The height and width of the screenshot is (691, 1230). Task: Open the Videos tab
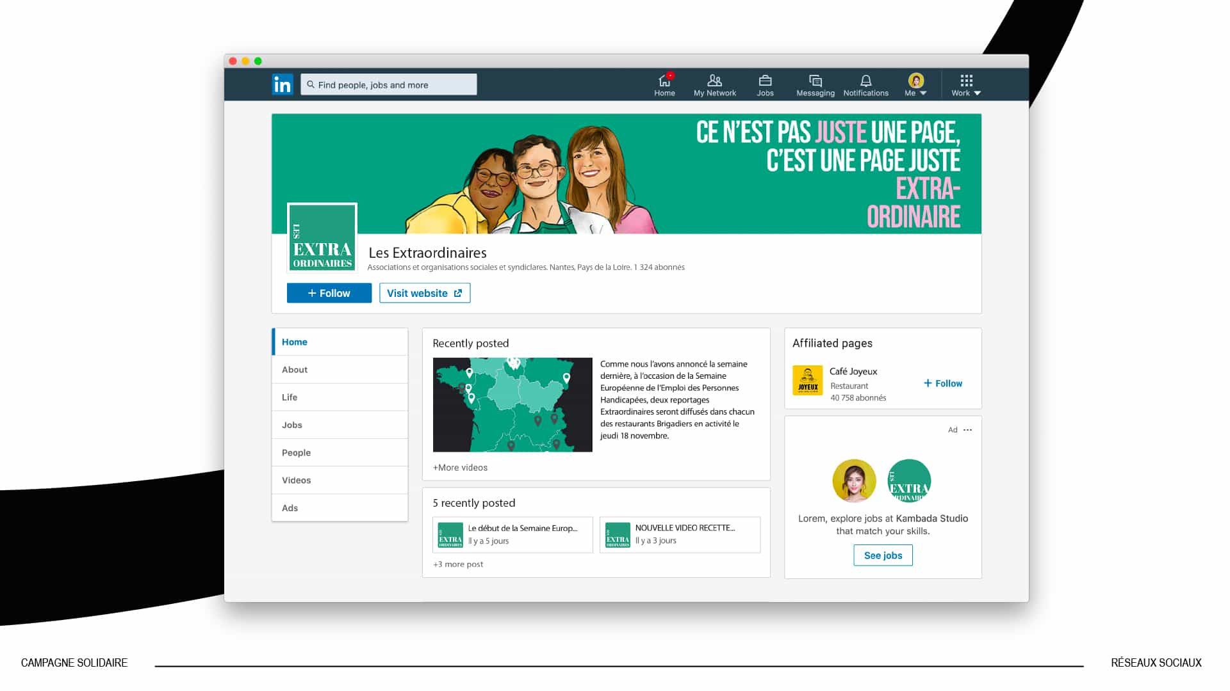340,481
